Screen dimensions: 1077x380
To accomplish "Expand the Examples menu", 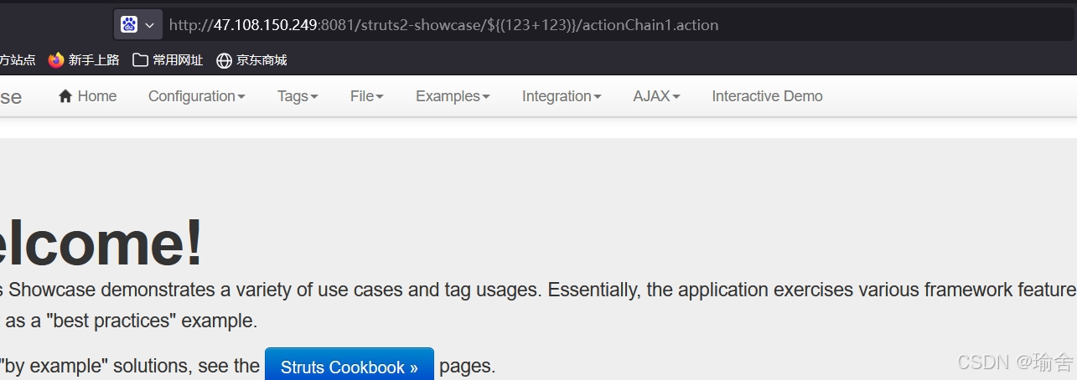I will 453,96.
